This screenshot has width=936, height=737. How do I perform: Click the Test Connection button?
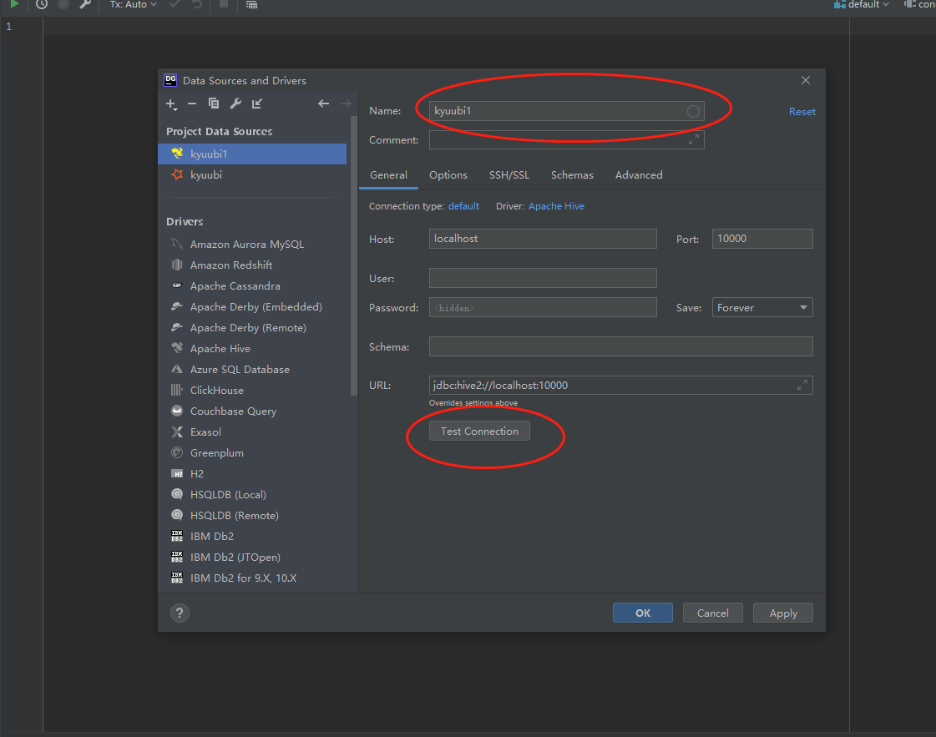pos(479,432)
